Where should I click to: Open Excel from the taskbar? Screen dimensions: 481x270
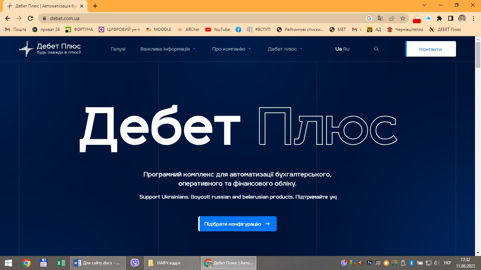61,263
